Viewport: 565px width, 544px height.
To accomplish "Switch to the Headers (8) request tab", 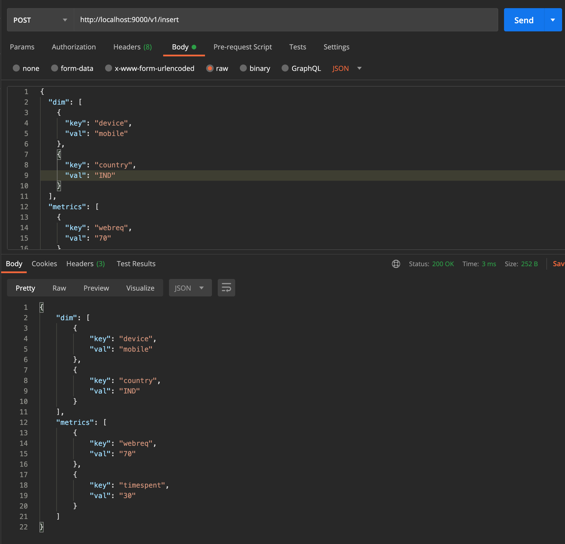I will coord(132,47).
